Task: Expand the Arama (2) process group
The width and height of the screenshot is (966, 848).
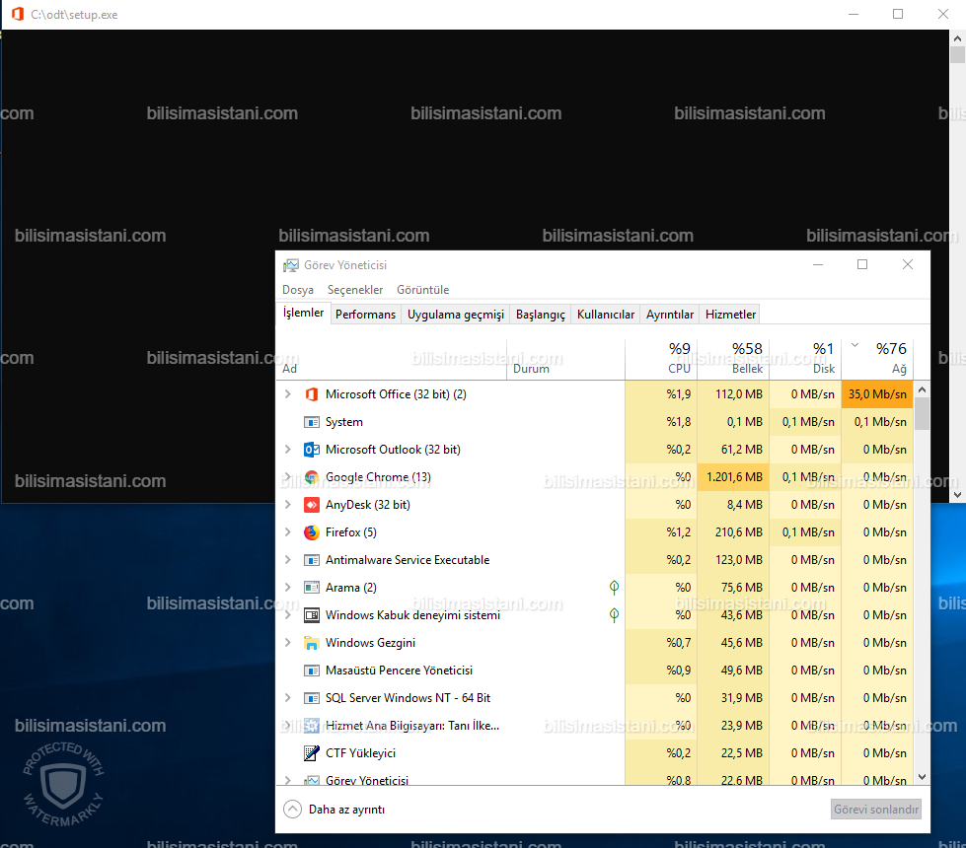Action: [288, 588]
